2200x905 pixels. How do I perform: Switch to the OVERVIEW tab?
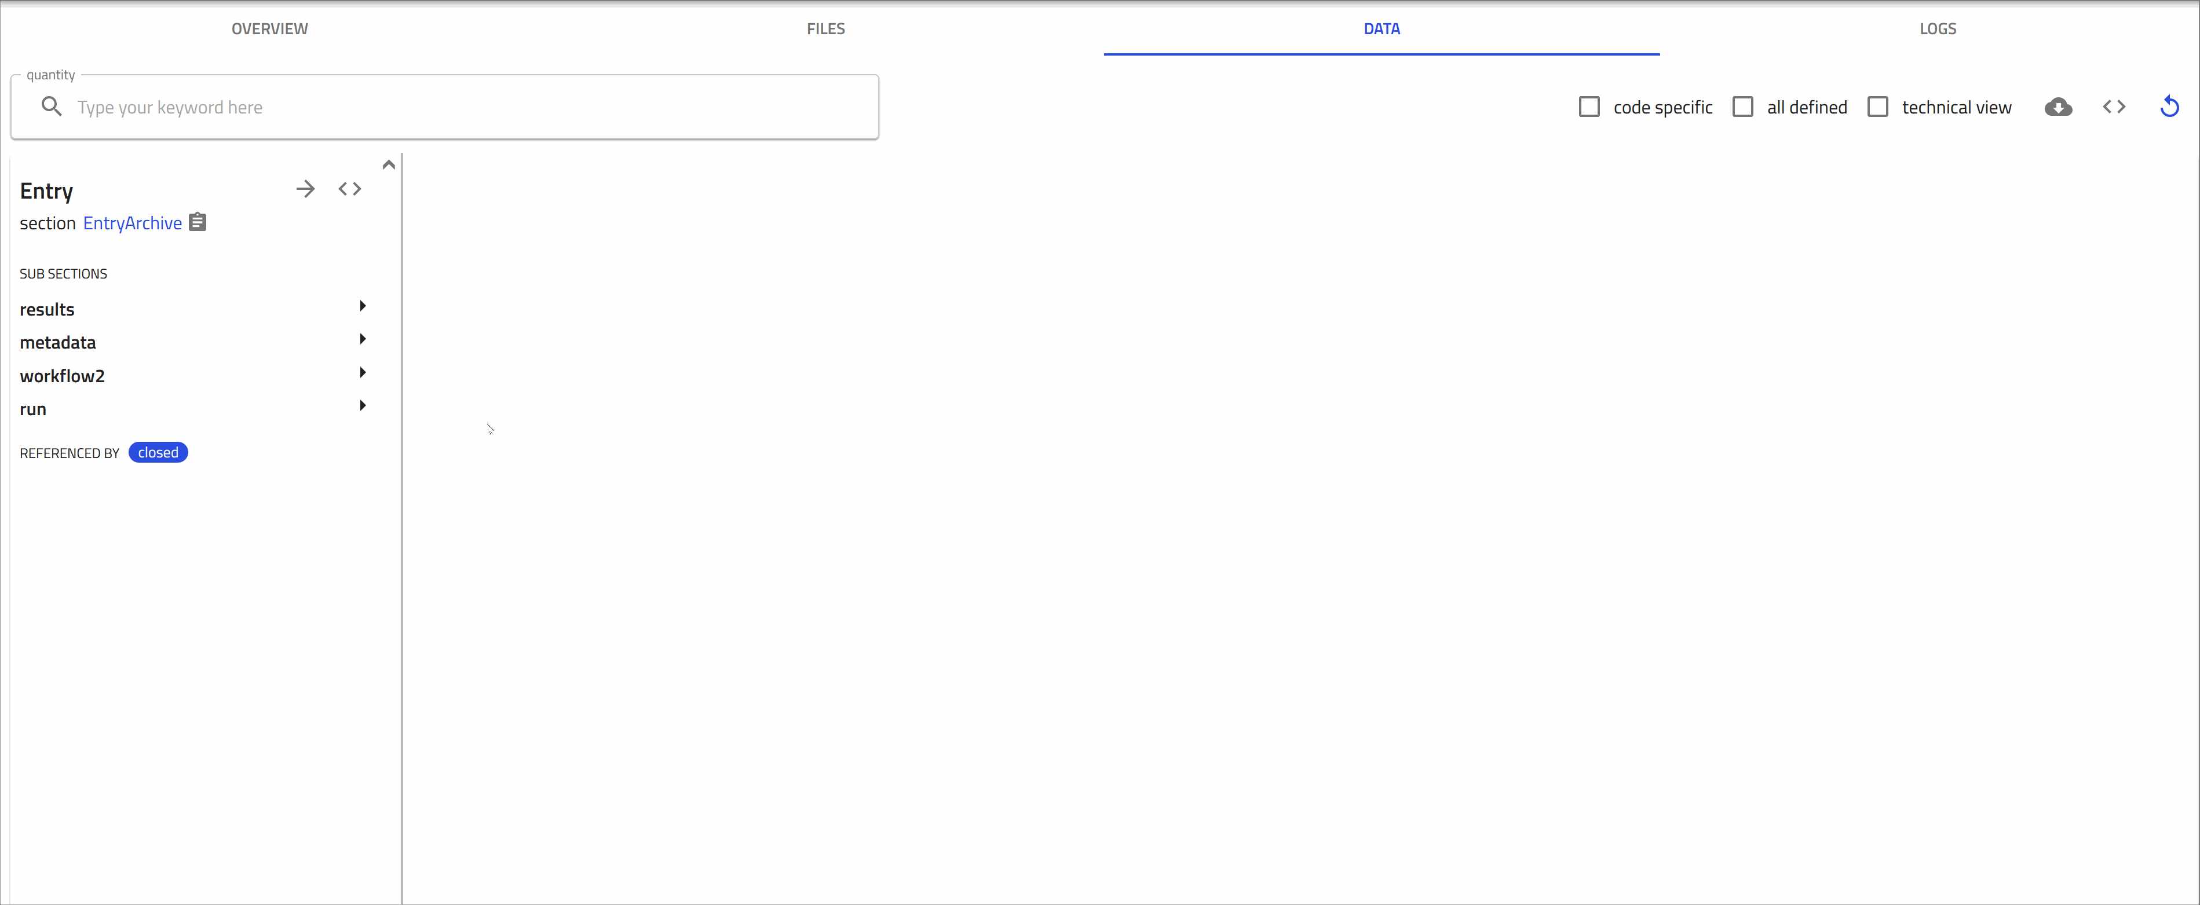270,28
